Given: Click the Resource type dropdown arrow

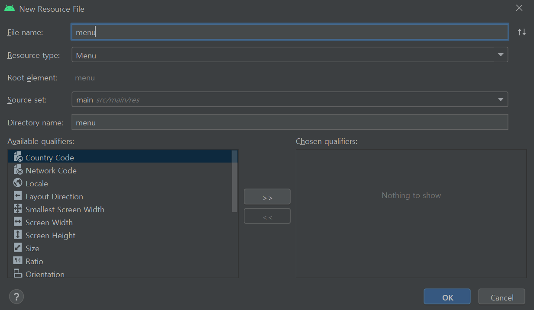Looking at the screenshot, I should [501, 55].
